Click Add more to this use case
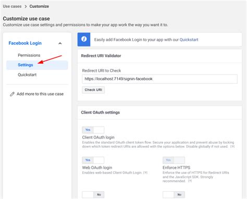 pyautogui.click(x=40, y=94)
